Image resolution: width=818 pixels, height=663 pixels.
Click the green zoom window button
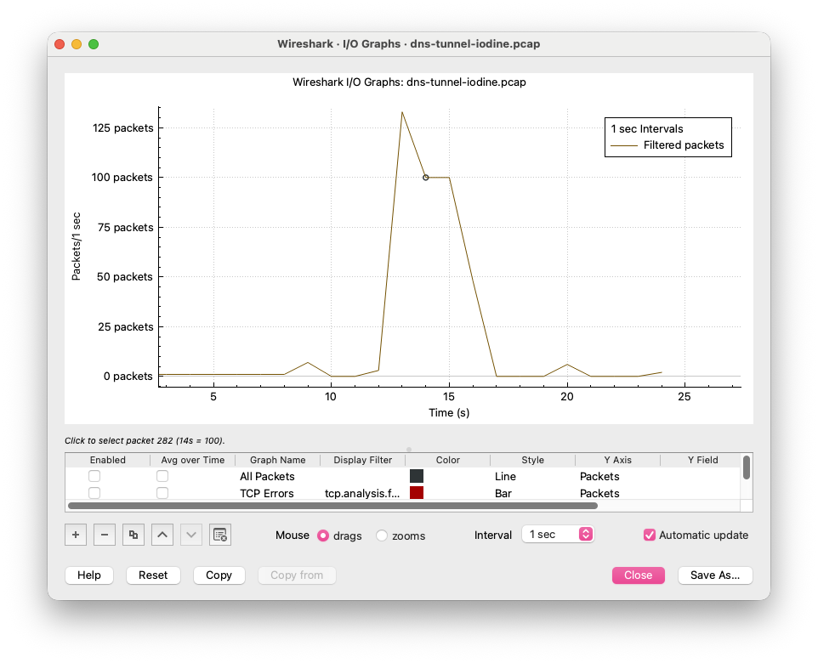coord(94,44)
